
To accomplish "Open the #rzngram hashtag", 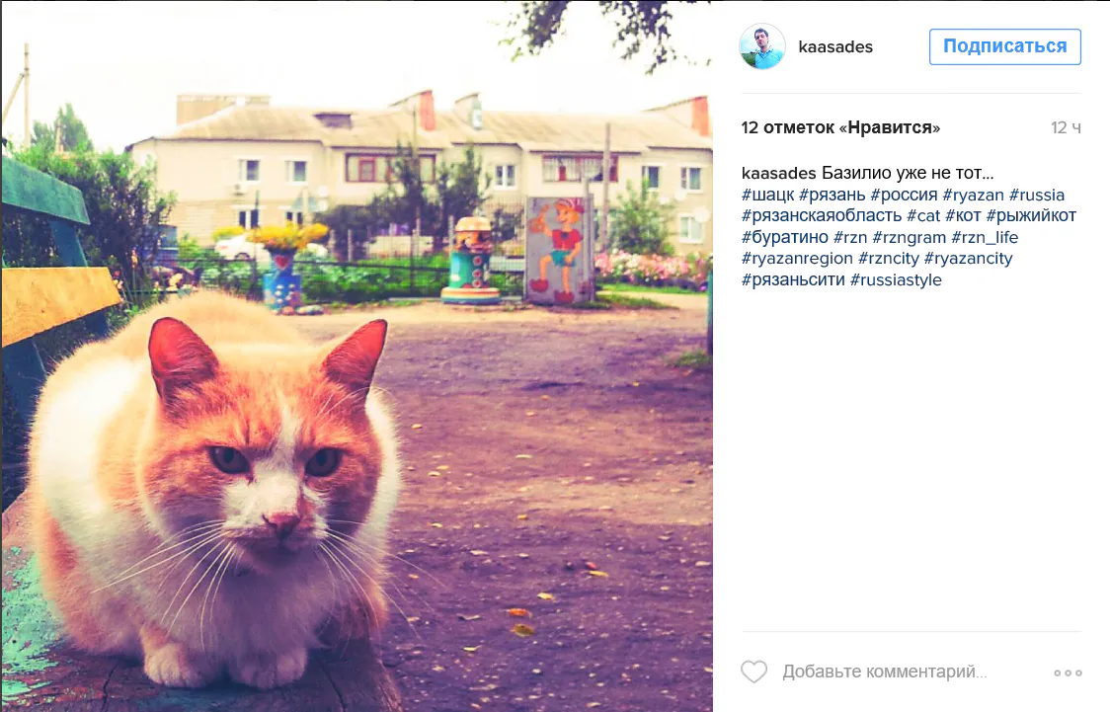I will (909, 237).
